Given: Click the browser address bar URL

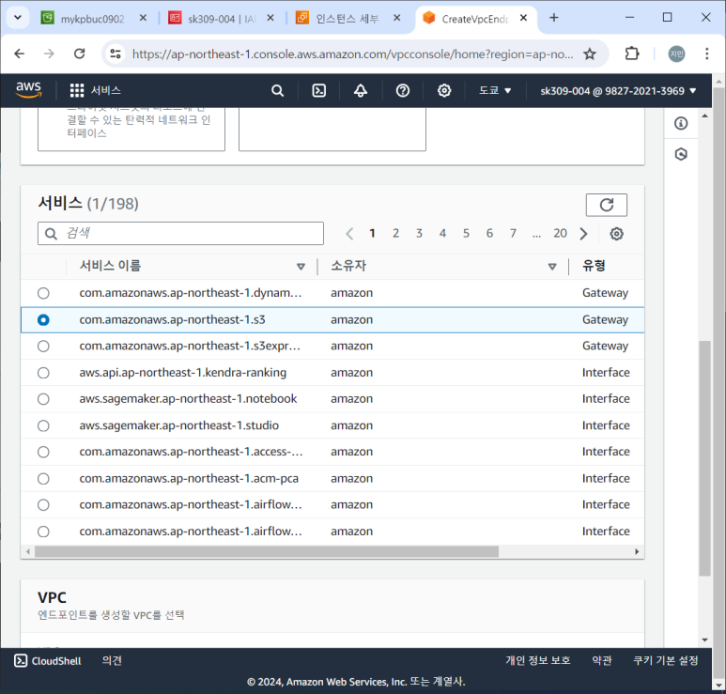Looking at the screenshot, I should [352, 54].
